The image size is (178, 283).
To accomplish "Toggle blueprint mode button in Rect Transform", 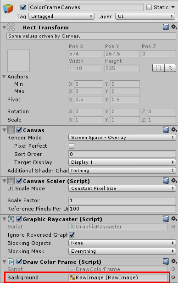I will [158, 68].
